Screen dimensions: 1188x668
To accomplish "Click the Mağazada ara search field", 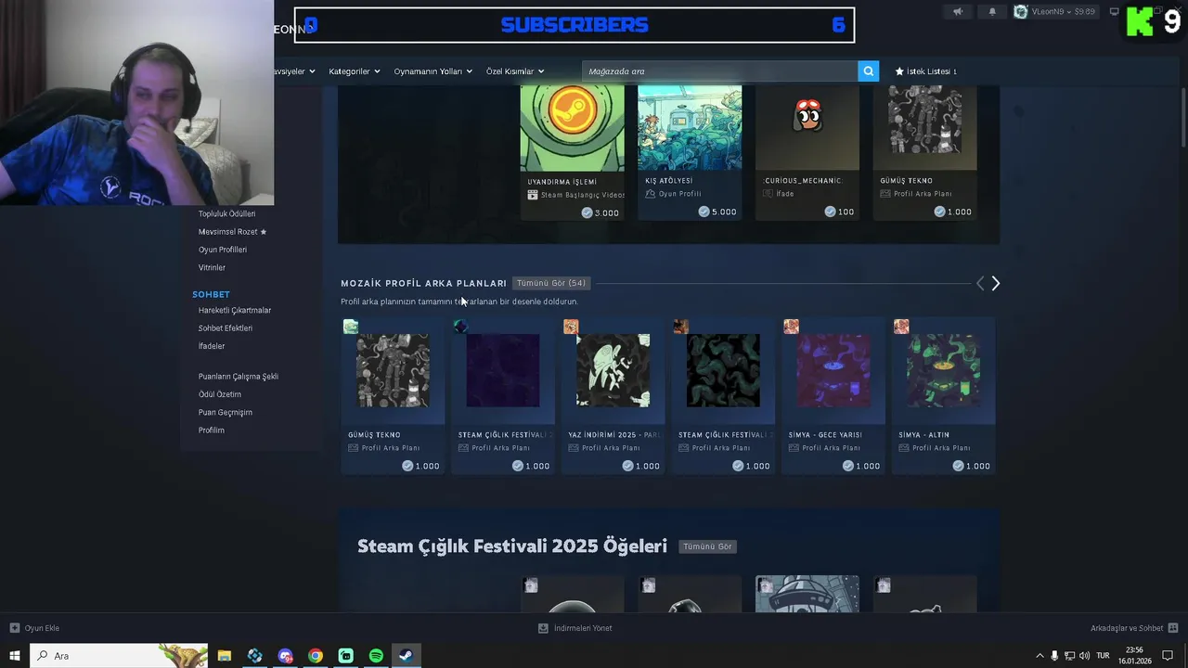I will 720,71.
